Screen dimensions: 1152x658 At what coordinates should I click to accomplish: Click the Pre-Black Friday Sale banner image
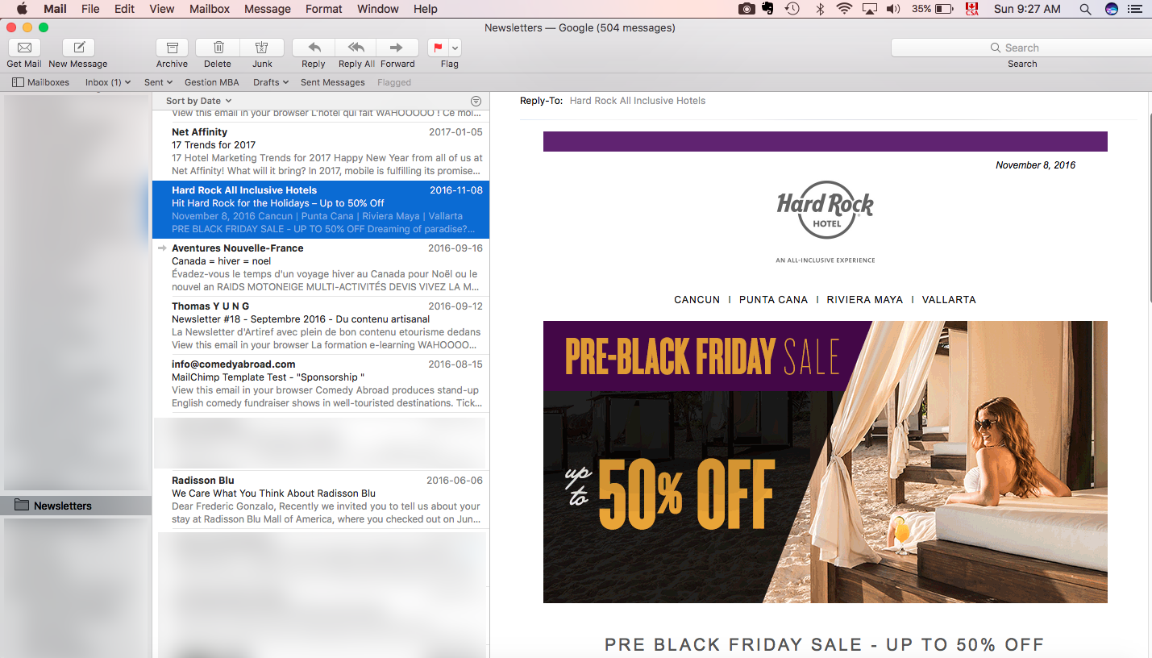coord(825,462)
